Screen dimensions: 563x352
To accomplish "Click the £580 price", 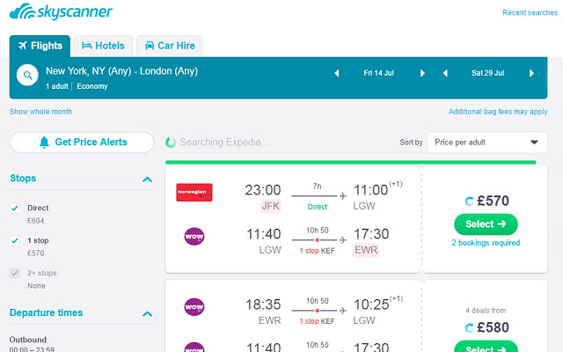I will (493, 327).
